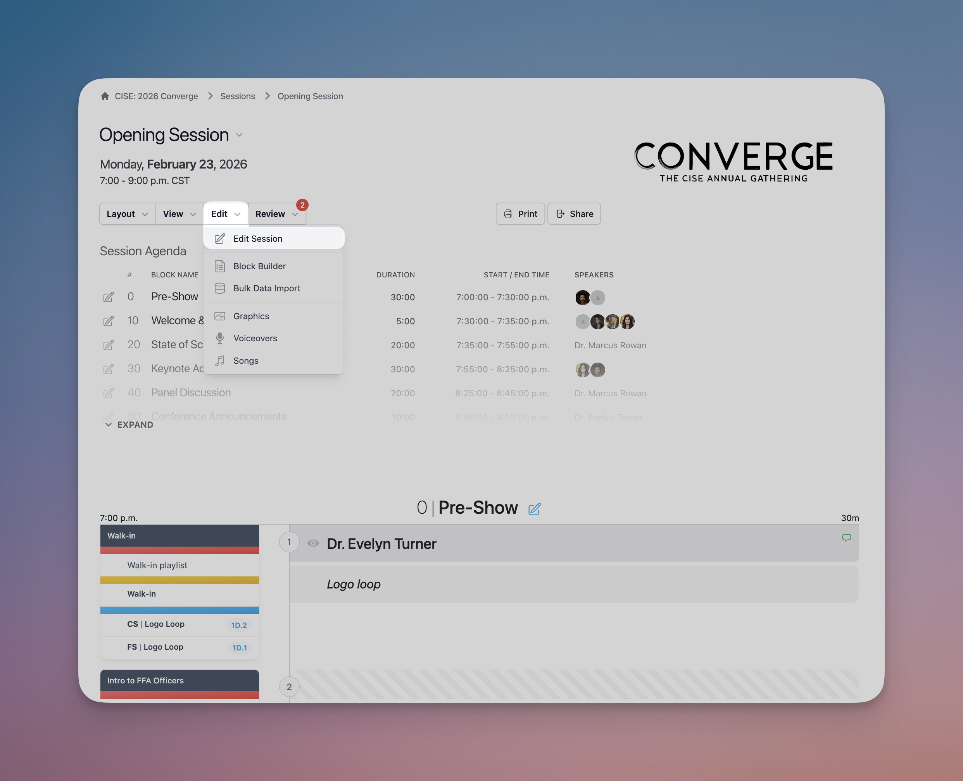This screenshot has height=781, width=963.
Task: Click the Share button
Action: click(x=574, y=214)
